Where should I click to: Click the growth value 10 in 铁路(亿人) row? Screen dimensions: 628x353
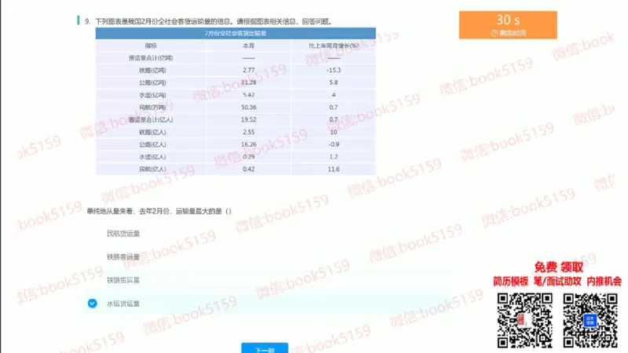click(334, 132)
